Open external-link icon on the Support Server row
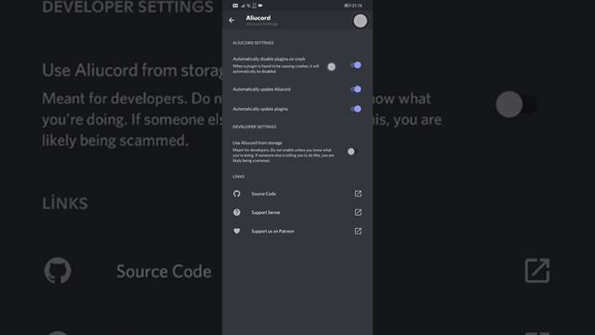The width and height of the screenshot is (595, 335). (x=358, y=212)
